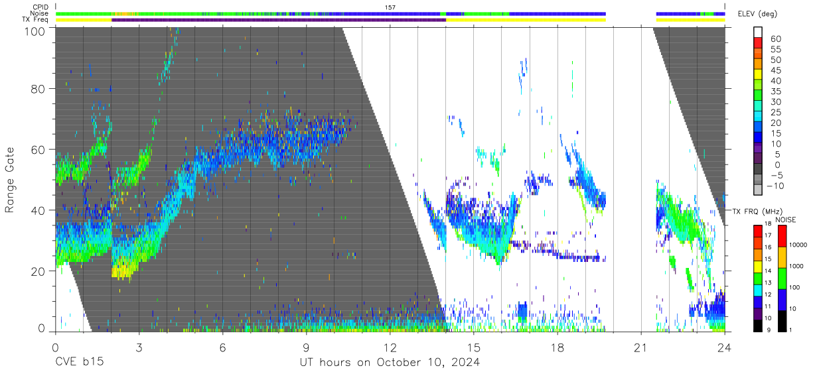This screenshot has height=376, width=815.
Task: Pick the red 17–18 MHz segment of TX FRQ bar
Action: pyautogui.click(x=758, y=231)
